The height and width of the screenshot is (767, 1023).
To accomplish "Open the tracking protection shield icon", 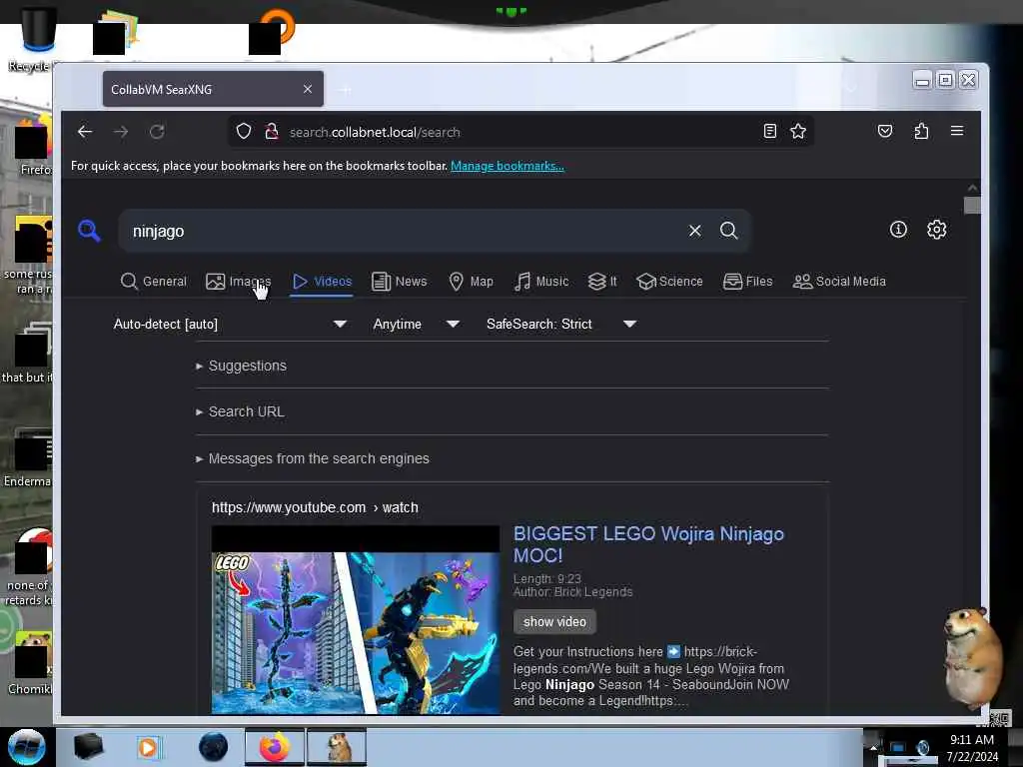I will click(244, 132).
